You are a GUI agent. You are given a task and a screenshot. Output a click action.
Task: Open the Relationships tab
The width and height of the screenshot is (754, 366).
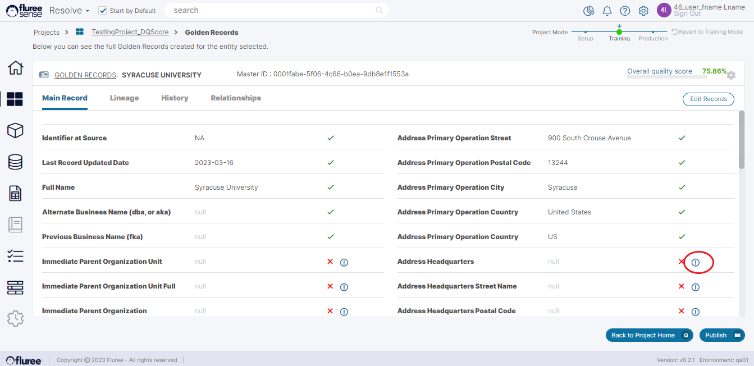pyautogui.click(x=236, y=98)
